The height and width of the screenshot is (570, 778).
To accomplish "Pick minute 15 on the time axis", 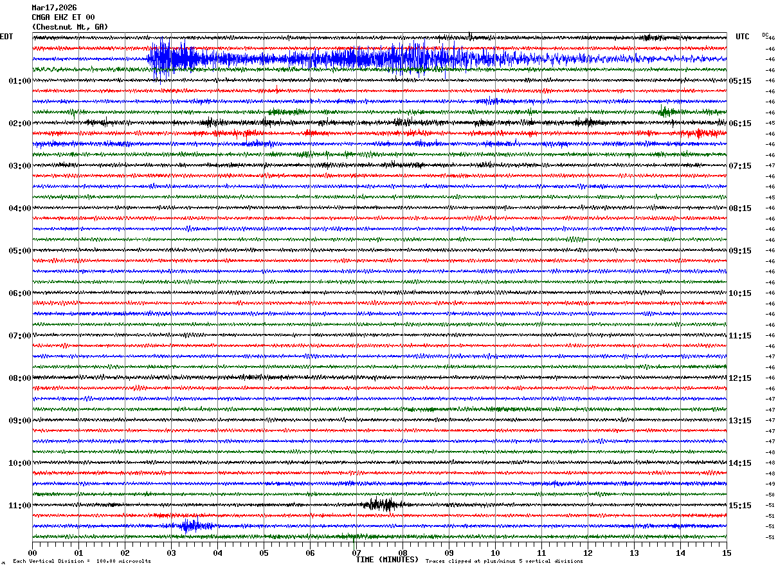I will click(727, 553).
